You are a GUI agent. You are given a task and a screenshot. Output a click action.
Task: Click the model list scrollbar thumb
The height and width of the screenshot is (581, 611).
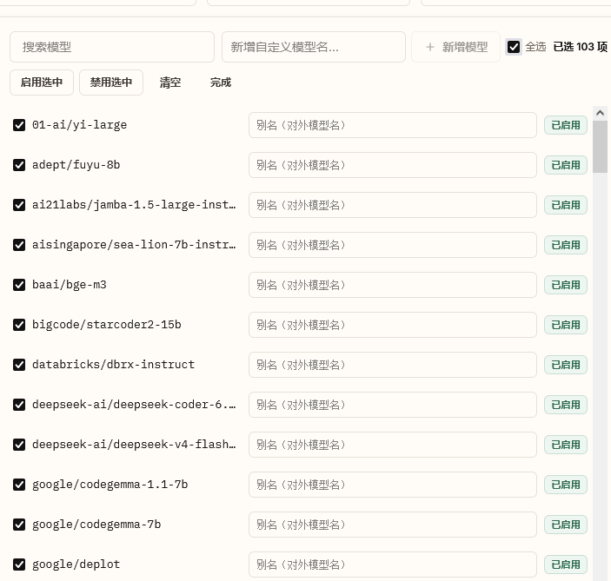(600, 147)
